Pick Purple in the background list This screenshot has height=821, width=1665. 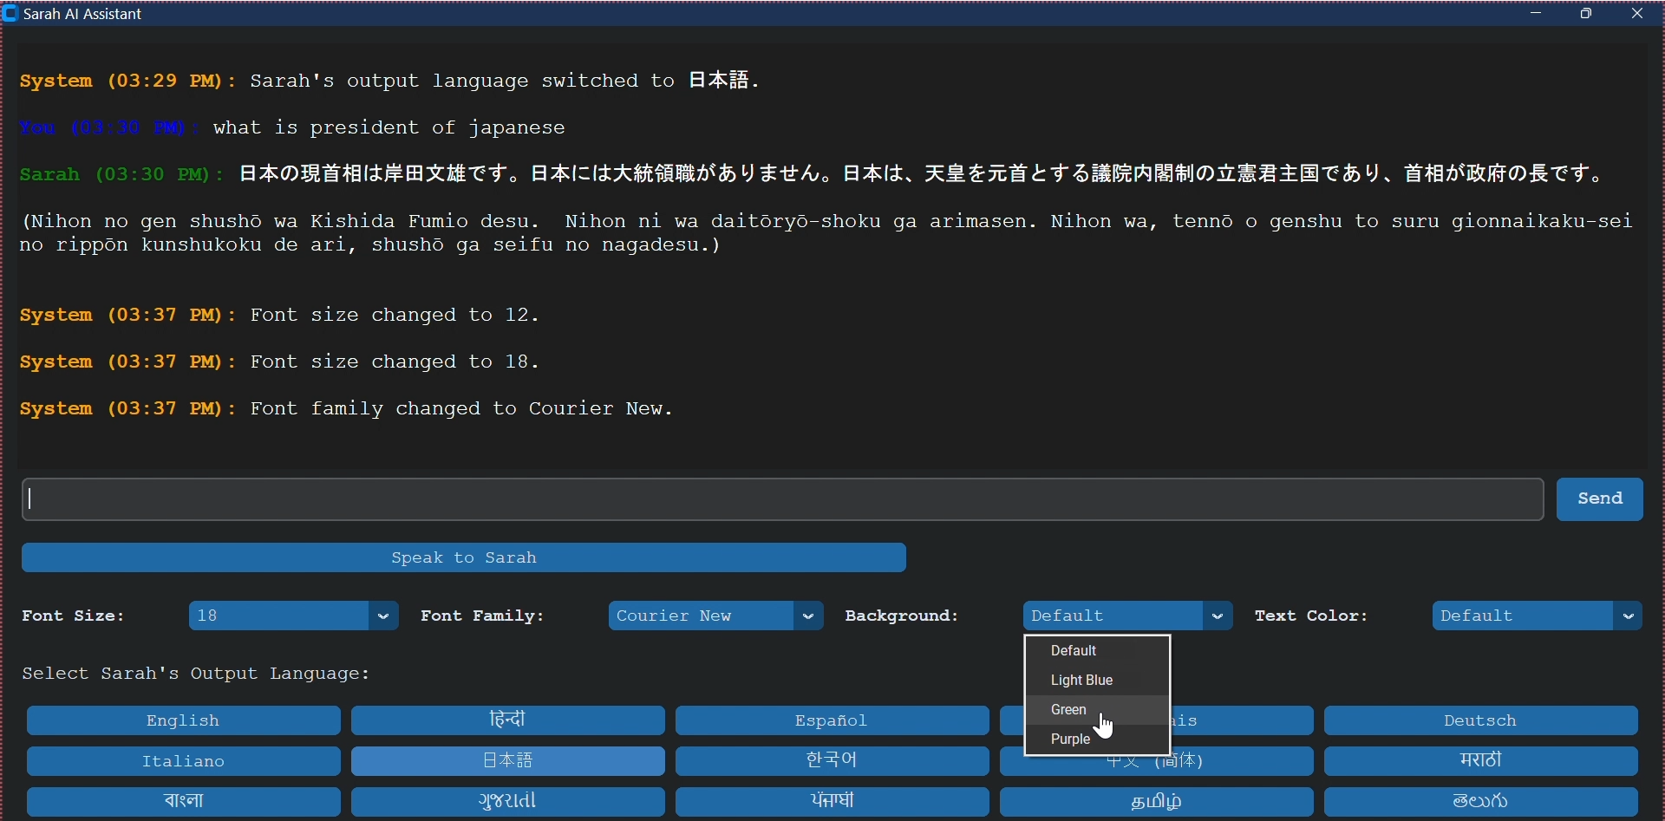1072,740
